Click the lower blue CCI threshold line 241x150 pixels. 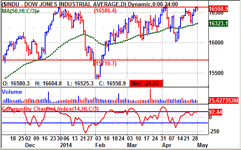pos(105,123)
